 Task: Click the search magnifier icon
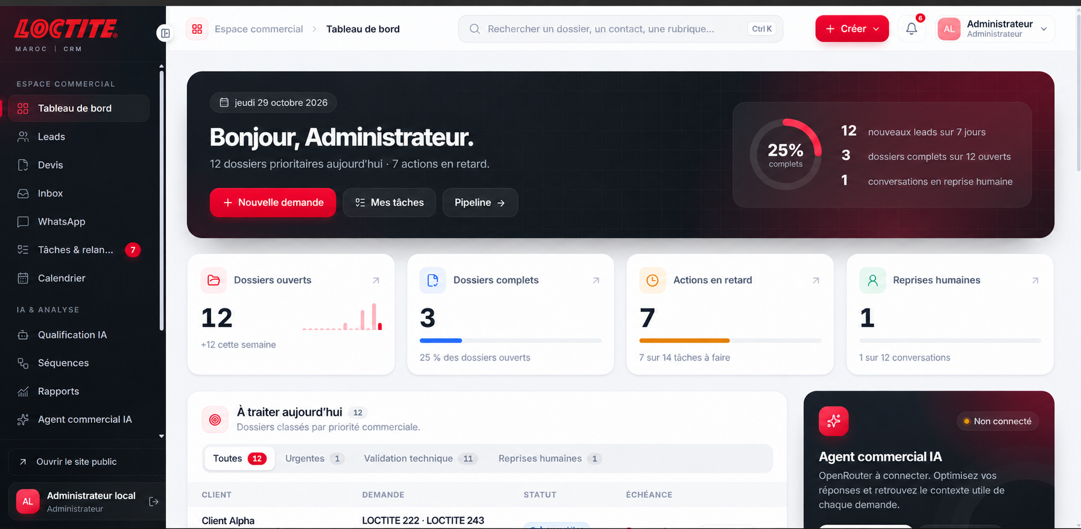point(474,29)
